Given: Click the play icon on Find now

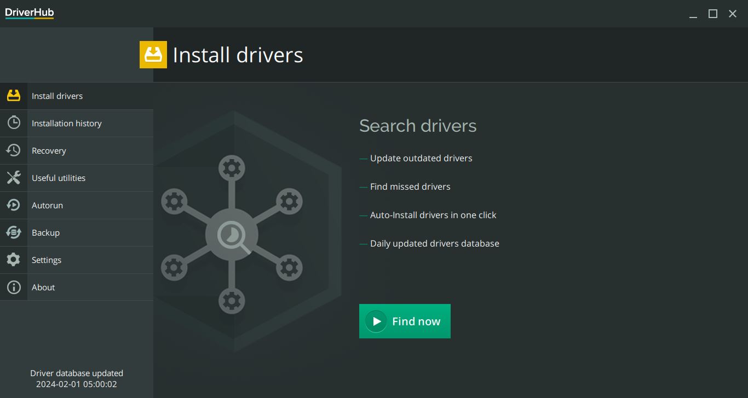Looking at the screenshot, I should pos(376,321).
